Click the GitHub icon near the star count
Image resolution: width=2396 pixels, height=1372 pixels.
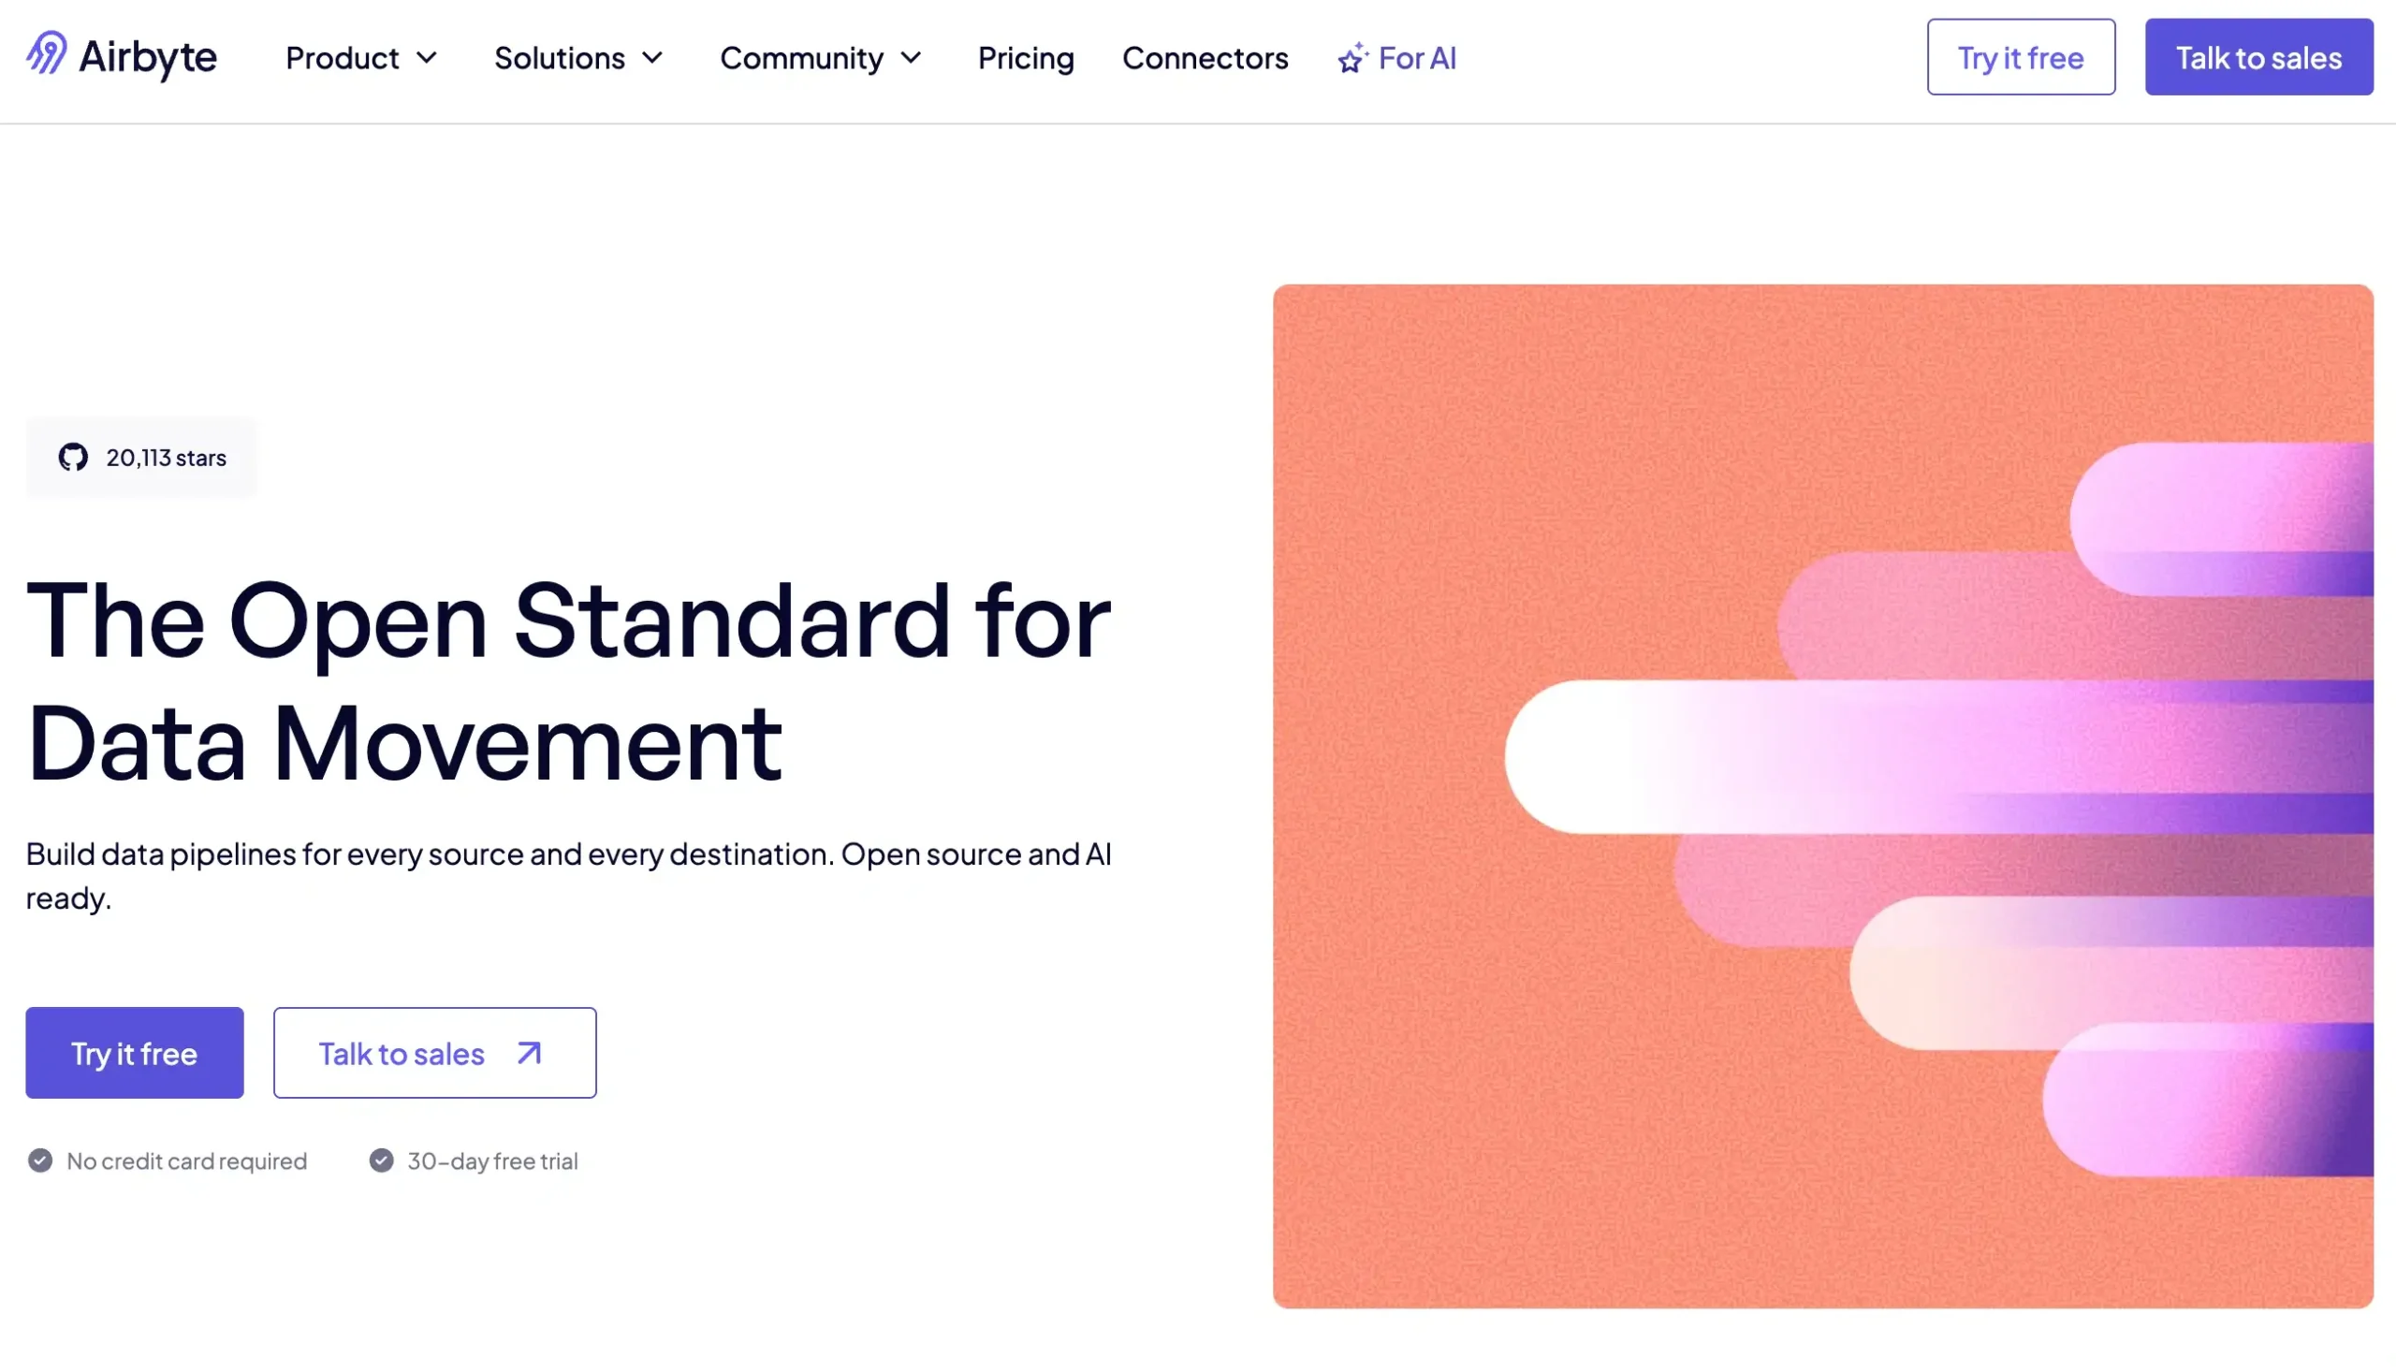[x=75, y=457]
